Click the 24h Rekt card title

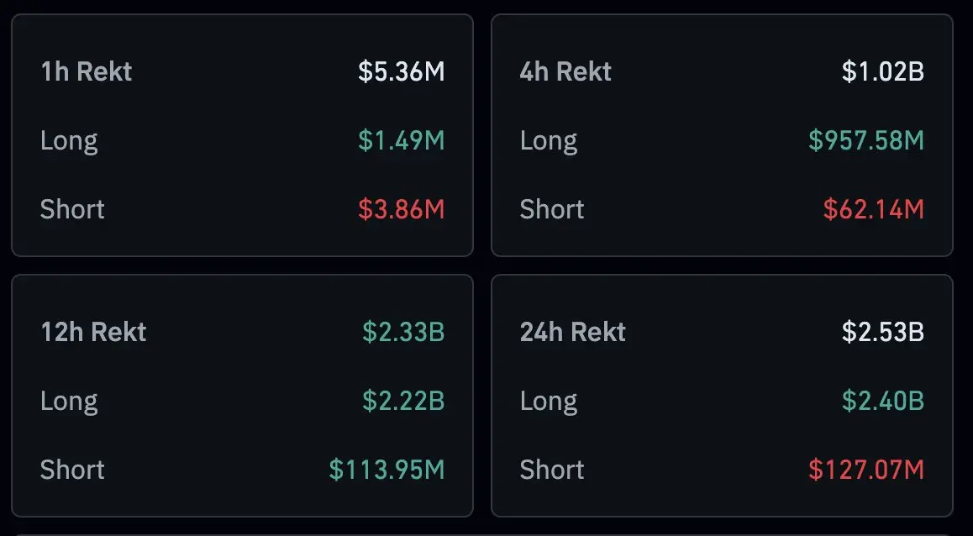tap(572, 332)
